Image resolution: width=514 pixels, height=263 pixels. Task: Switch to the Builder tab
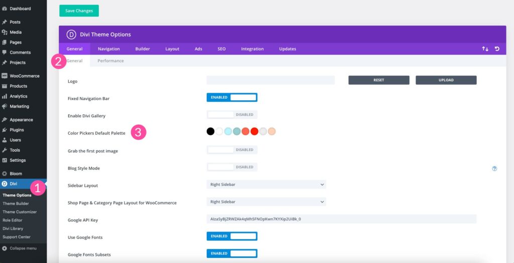pos(143,49)
